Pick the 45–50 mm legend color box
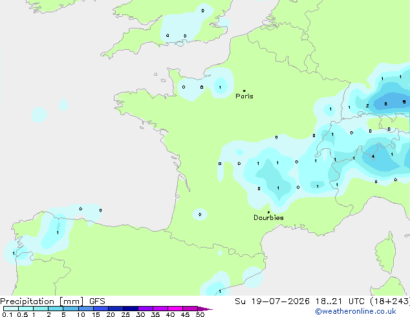 click(x=190, y=309)
